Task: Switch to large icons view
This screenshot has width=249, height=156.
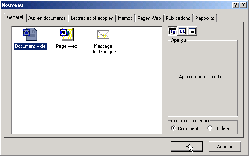Action: [x=172, y=31]
